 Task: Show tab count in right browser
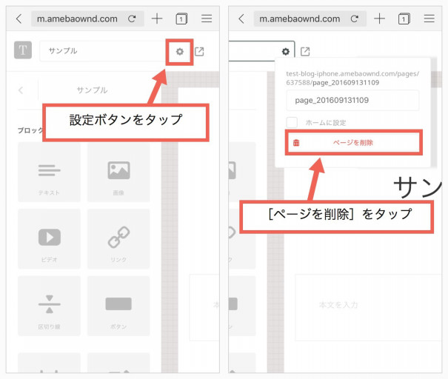(404, 19)
